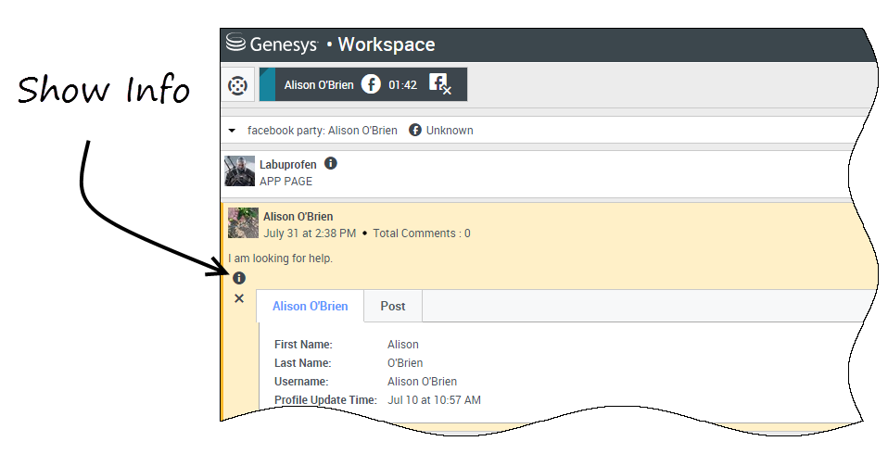The image size is (888, 454).
Task: Select the Alison O'Brien info tab
Action: [311, 306]
